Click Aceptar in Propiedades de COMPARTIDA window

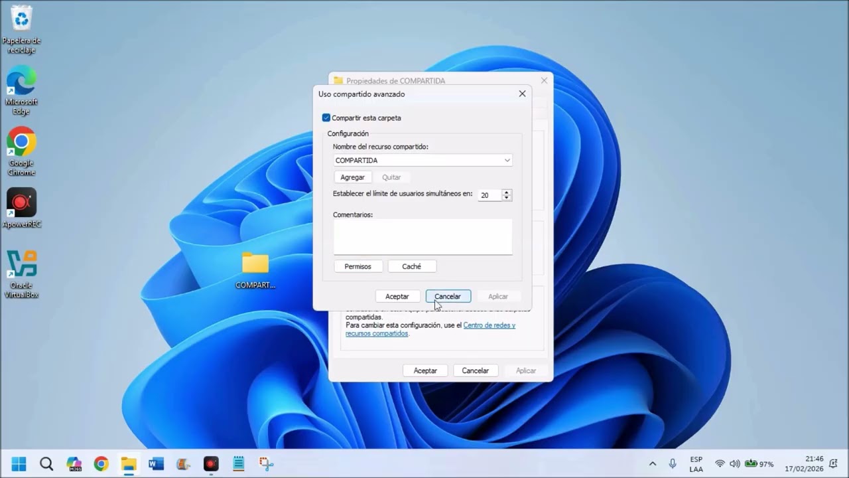pos(425,370)
